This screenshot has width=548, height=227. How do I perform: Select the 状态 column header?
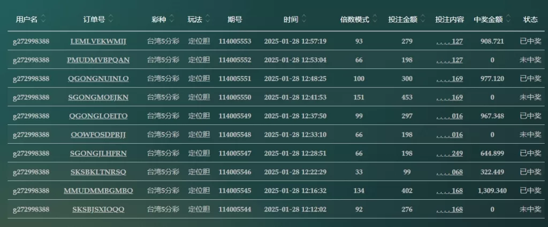tap(530, 20)
